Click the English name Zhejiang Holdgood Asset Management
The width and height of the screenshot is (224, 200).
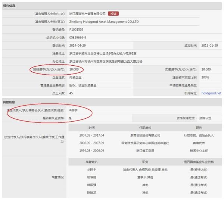tap(104, 22)
